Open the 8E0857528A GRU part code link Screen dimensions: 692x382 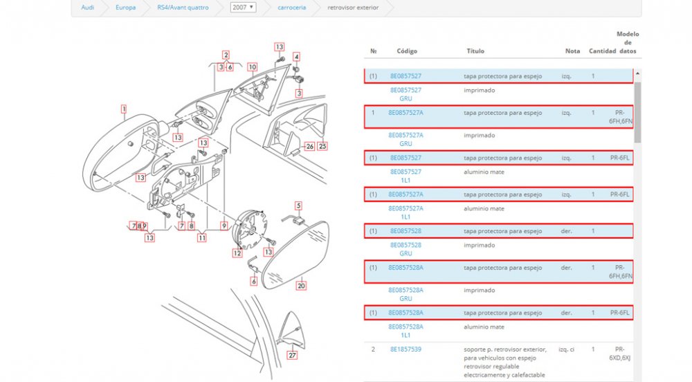click(x=406, y=294)
